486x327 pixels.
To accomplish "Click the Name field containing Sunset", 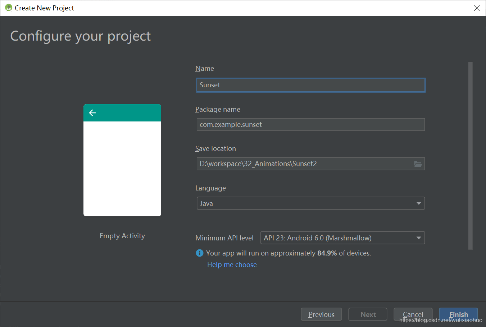I will tap(311, 85).
